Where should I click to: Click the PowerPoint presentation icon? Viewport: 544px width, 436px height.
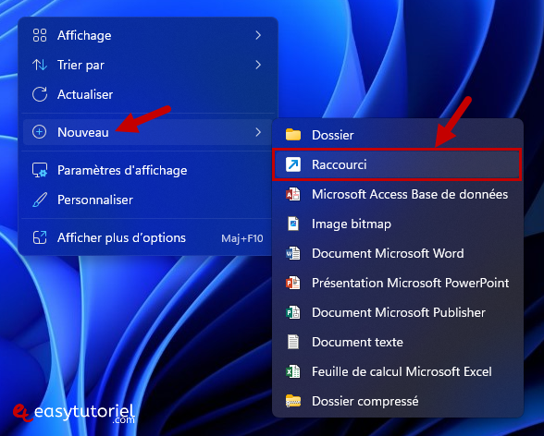[293, 283]
